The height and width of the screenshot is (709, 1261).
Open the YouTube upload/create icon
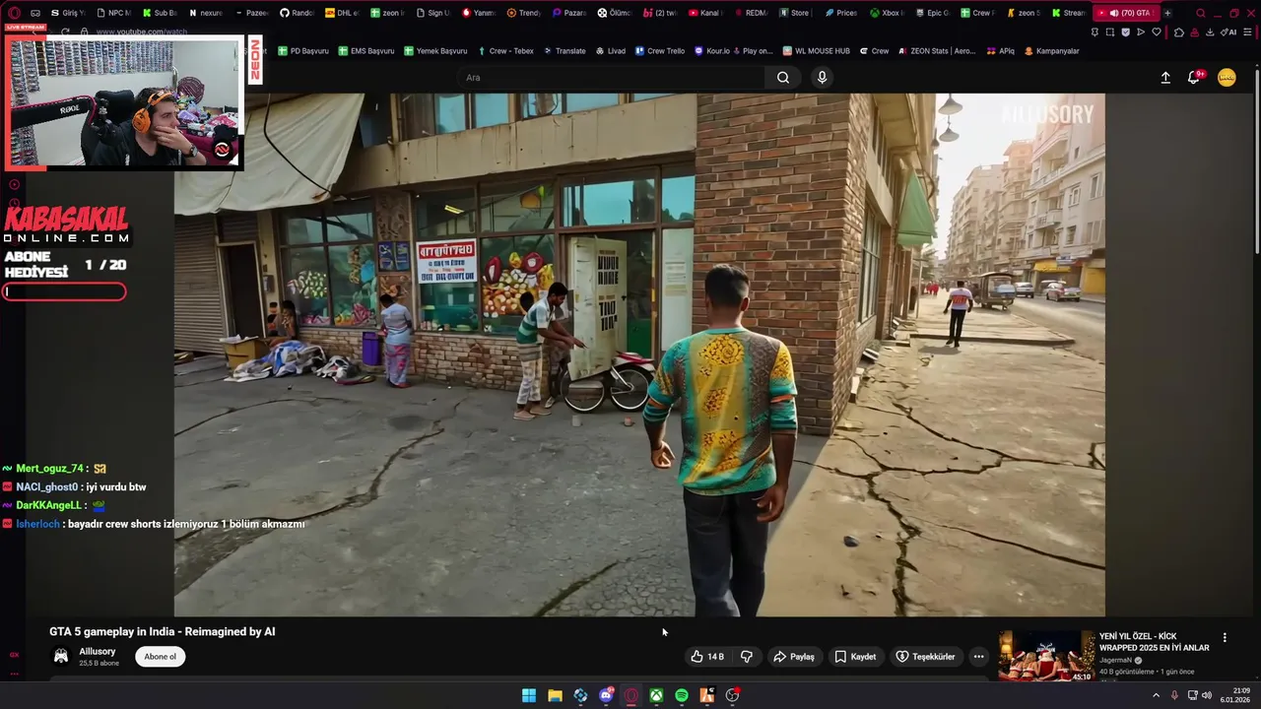pyautogui.click(x=1165, y=78)
